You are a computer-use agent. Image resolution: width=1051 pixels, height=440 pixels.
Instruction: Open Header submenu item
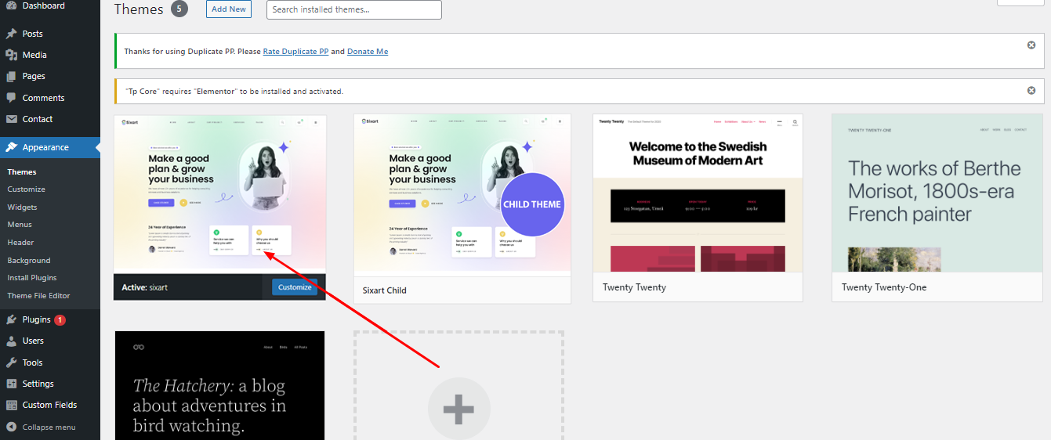pos(20,242)
